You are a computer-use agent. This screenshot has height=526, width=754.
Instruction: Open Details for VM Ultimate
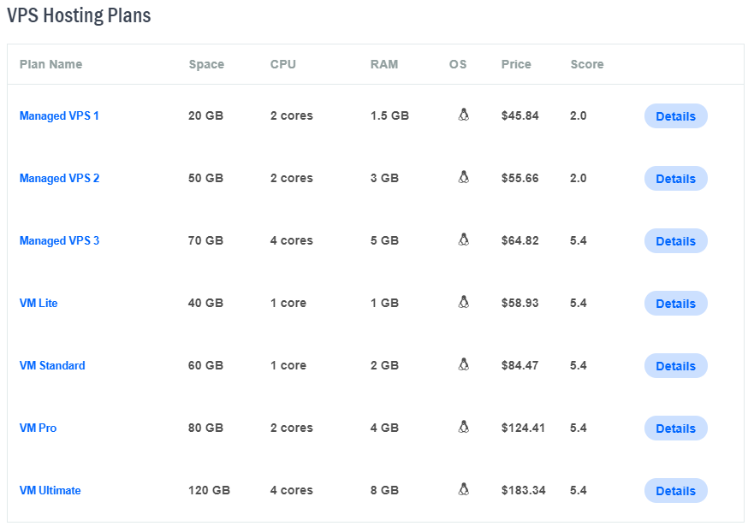pyautogui.click(x=675, y=490)
